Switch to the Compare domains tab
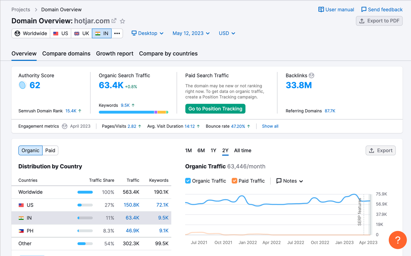411x256 pixels. (66, 54)
